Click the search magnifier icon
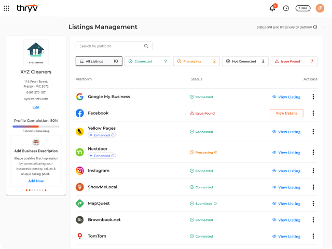332x249 pixels. point(146,46)
